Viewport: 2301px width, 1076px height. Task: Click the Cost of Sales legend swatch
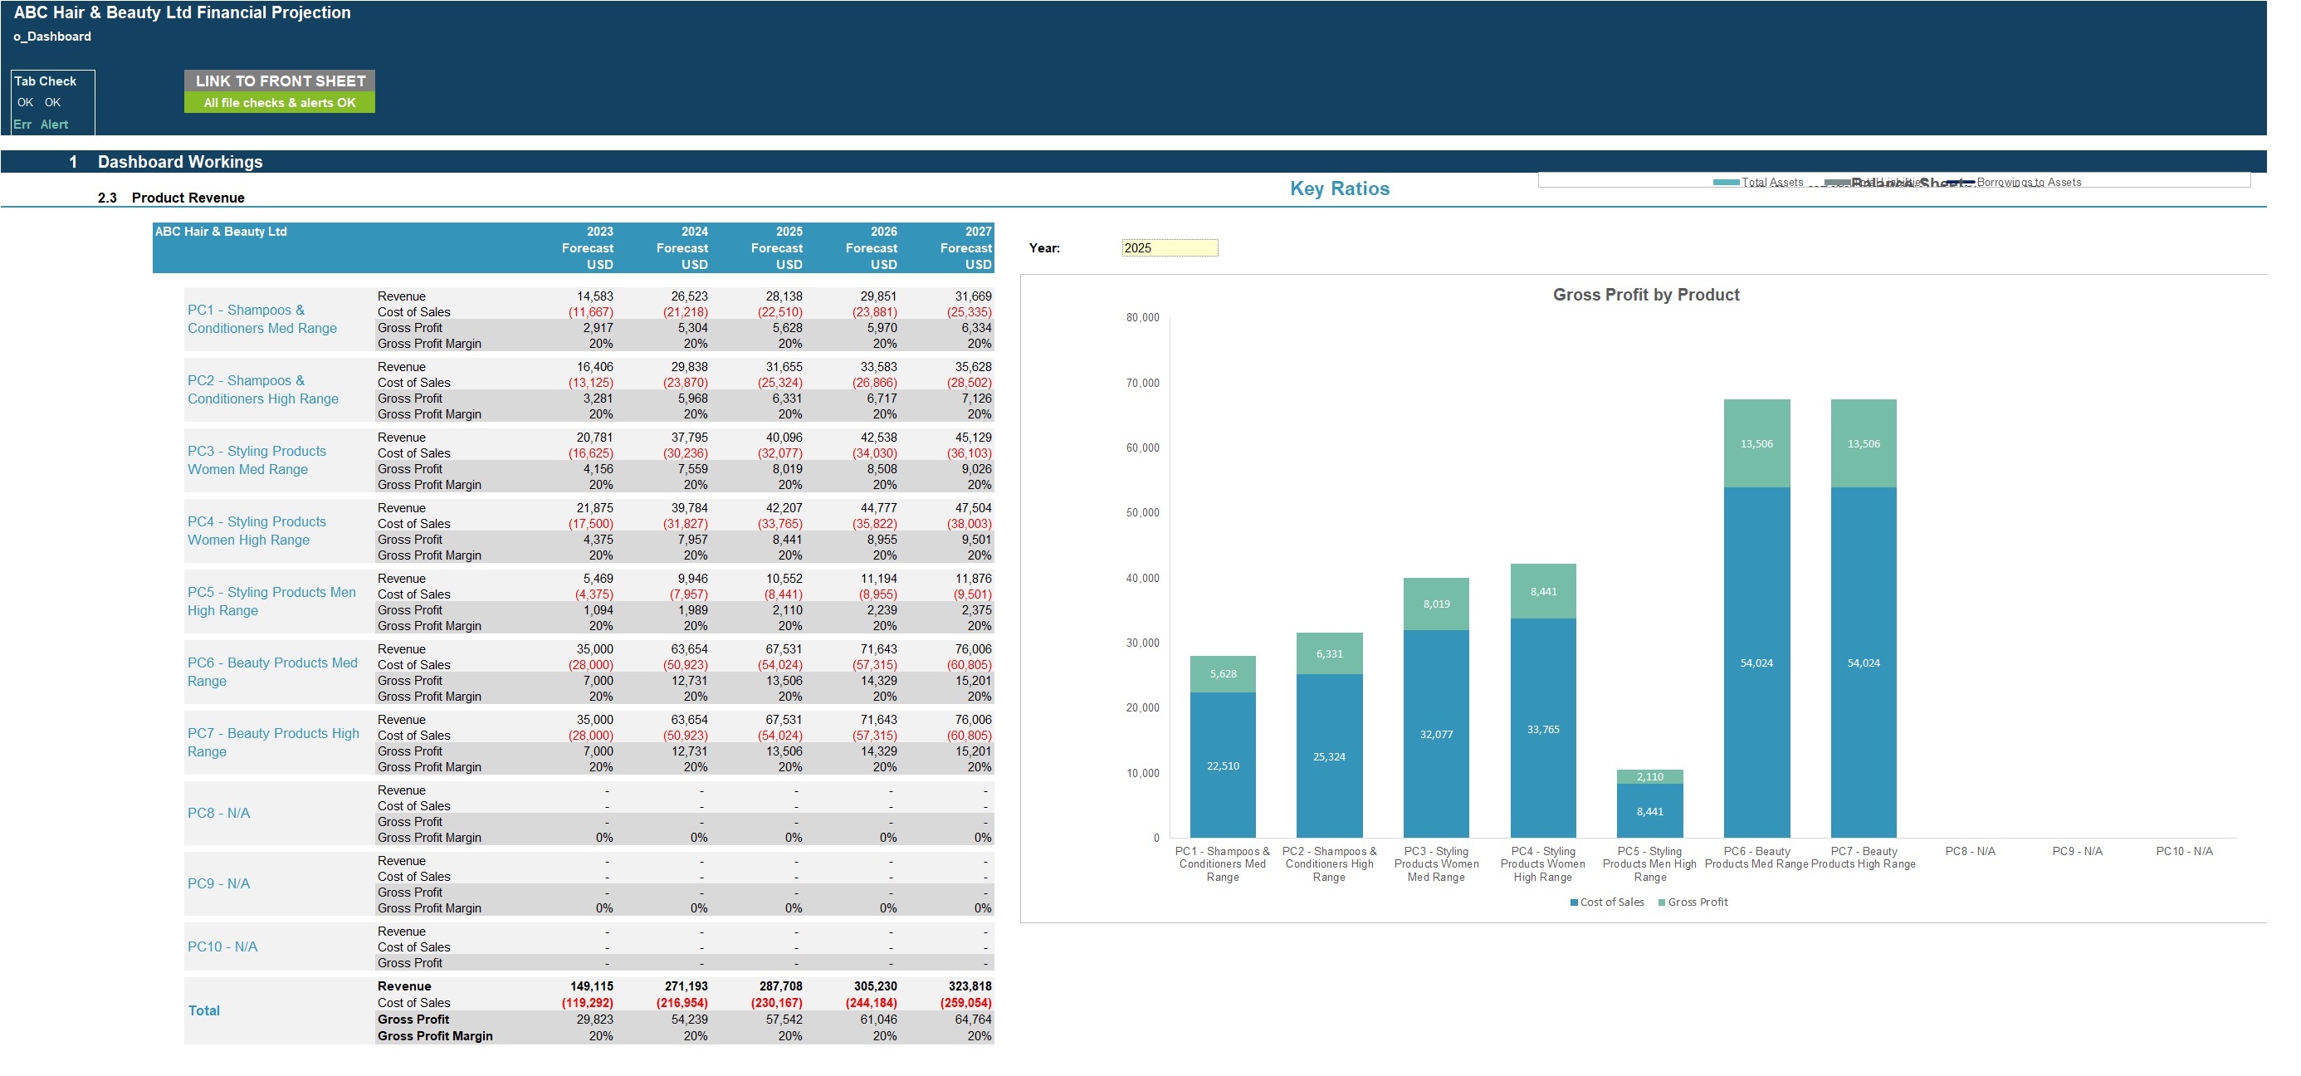pyautogui.click(x=1573, y=902)
